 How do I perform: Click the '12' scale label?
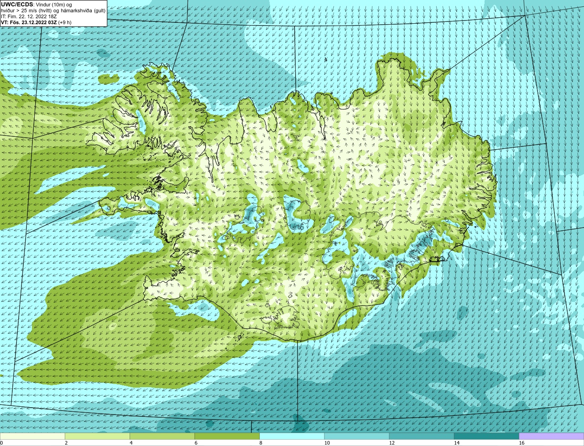pos(391,443)
